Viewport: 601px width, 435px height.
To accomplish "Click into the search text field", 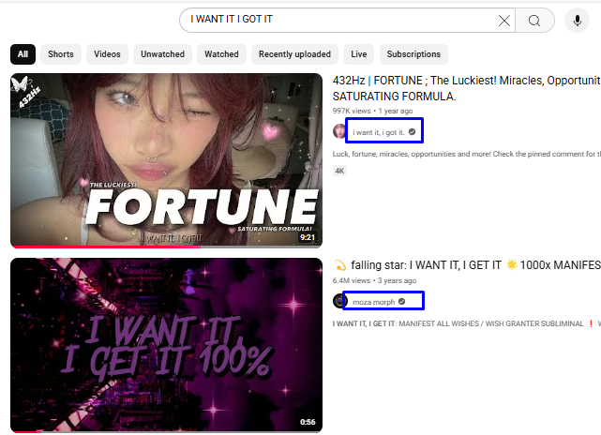I will (338, 20).
